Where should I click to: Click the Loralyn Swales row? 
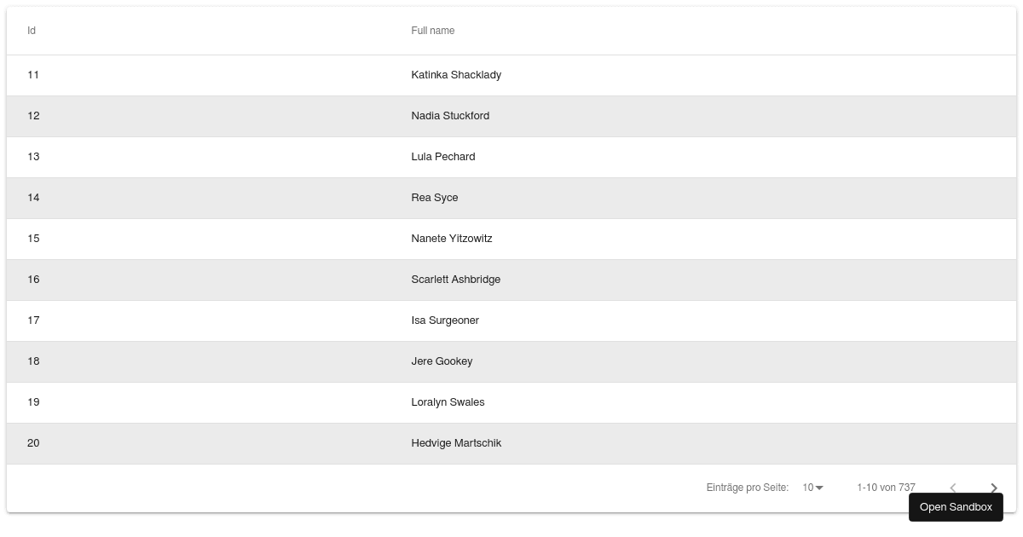[448, 402]
